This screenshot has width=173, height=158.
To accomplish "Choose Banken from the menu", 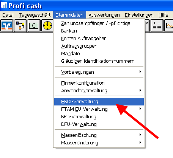I will tap(99, 31).
